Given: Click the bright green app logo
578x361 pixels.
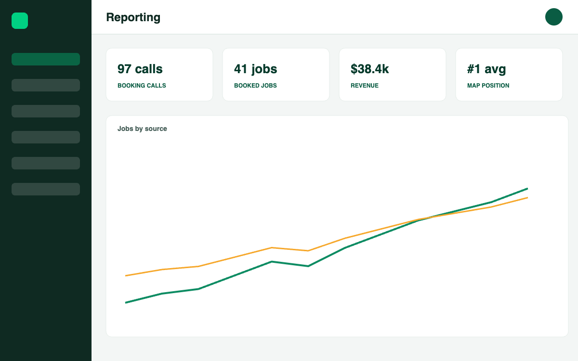Looking at the screenshot, I should (20, 21).
